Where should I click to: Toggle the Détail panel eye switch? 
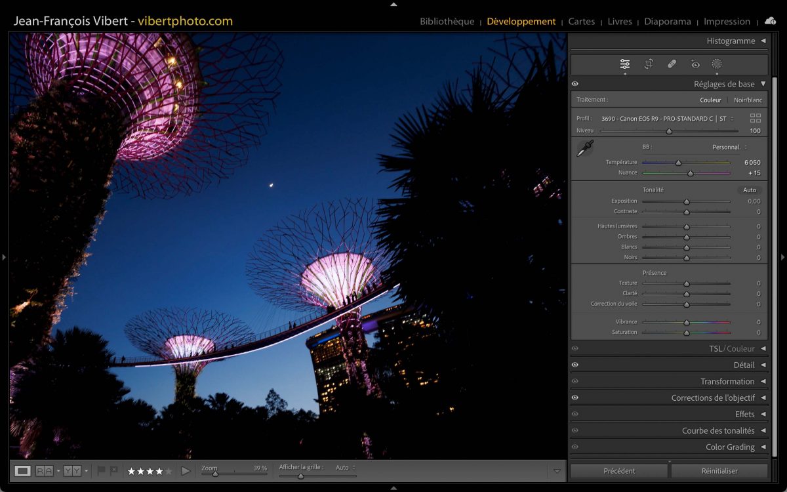pos(575,365)
